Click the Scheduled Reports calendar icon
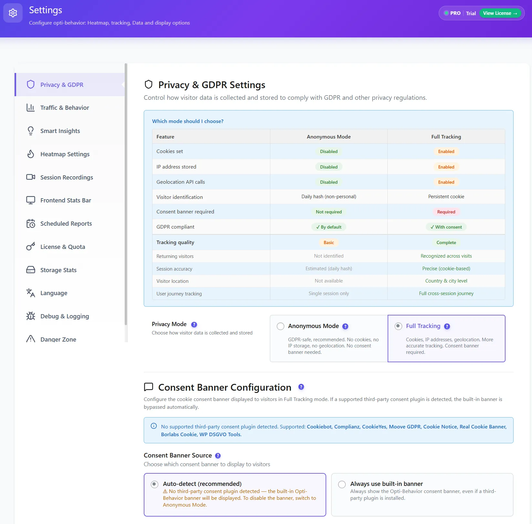Viewport: 532px width, 524px height. coord(31,223)
